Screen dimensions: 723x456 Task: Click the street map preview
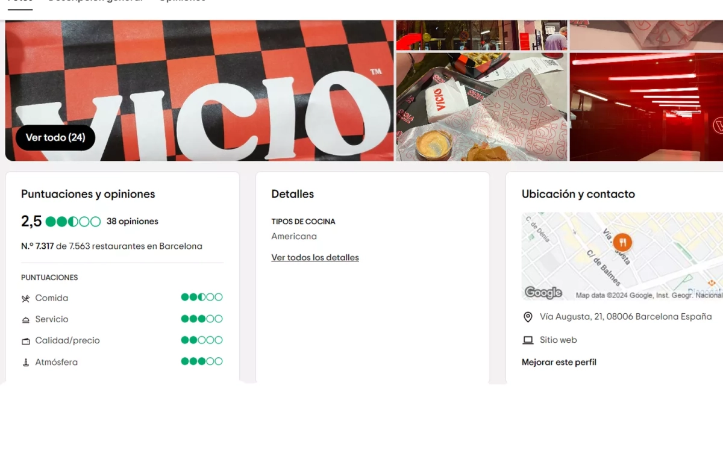tap(622, 256)
